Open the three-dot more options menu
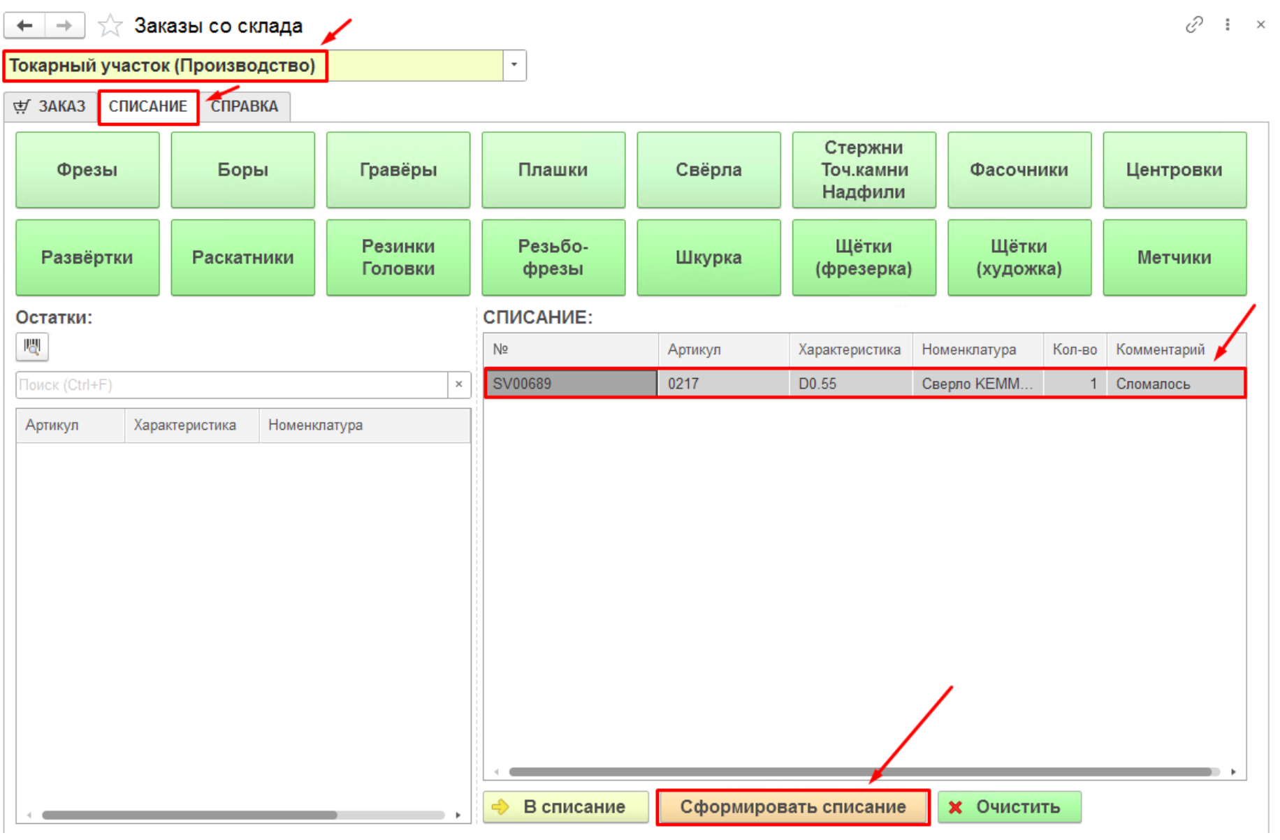The image size is (1280, 840). pyautogui.click(x=1228, y=25)
